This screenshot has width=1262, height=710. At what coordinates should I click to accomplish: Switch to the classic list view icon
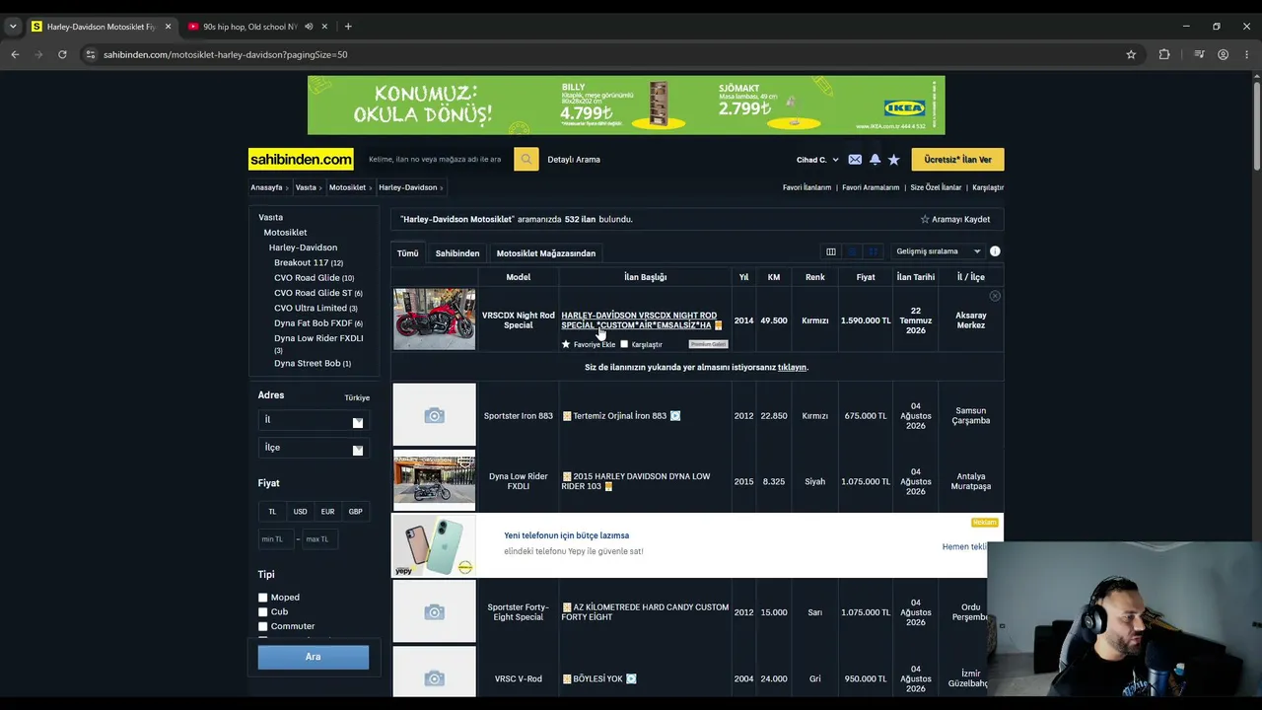click(853, 251)
